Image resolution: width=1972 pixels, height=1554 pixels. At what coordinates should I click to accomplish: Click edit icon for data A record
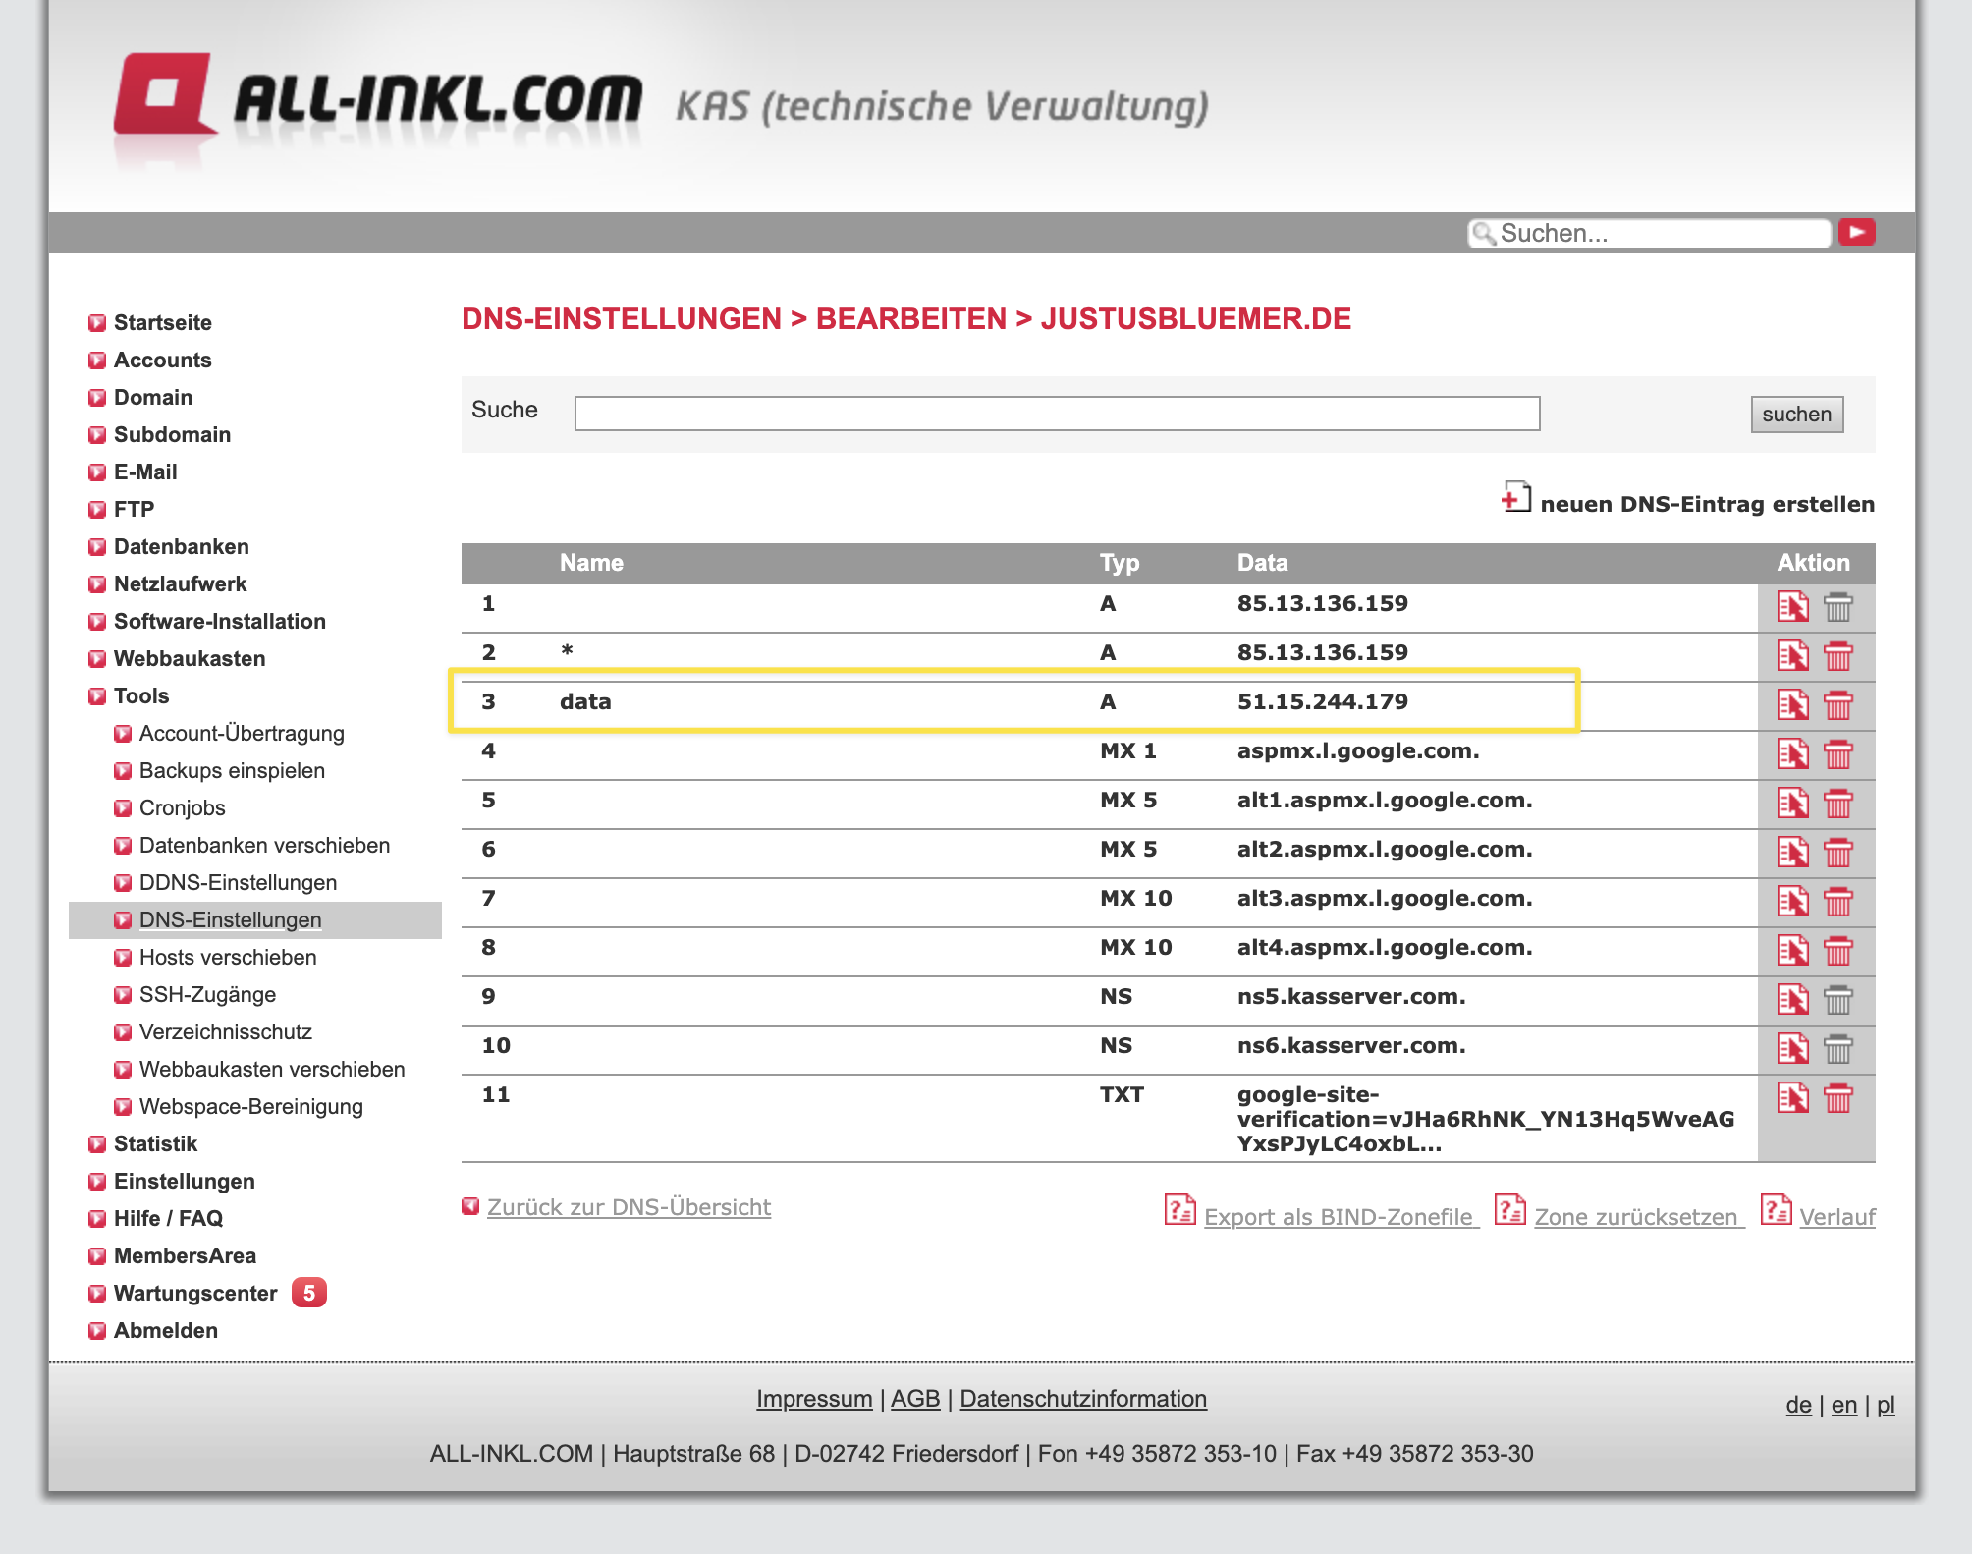point(1792,705)
